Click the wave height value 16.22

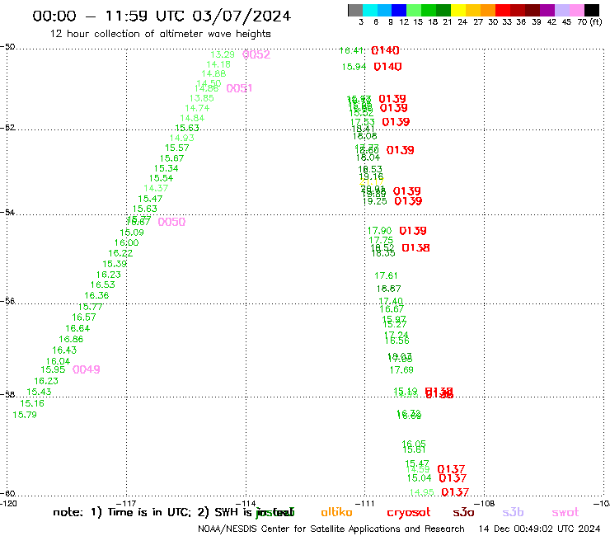tap(120, 253)
